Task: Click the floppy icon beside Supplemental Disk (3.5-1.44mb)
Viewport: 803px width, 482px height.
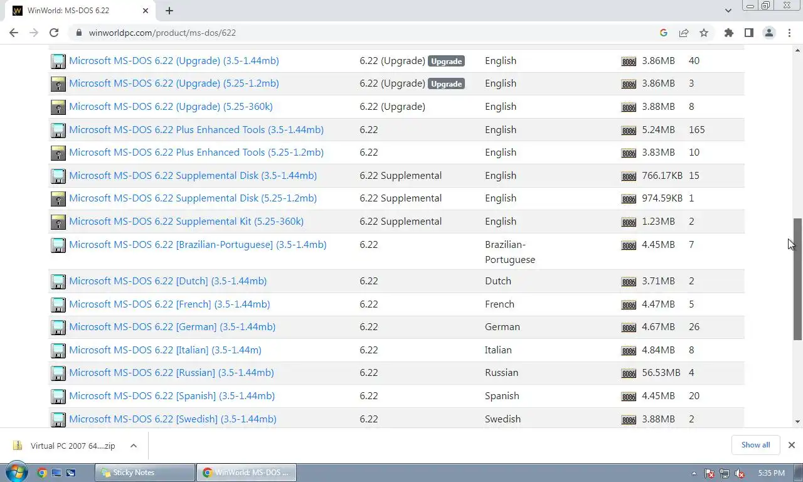Action: pos(58,176)
